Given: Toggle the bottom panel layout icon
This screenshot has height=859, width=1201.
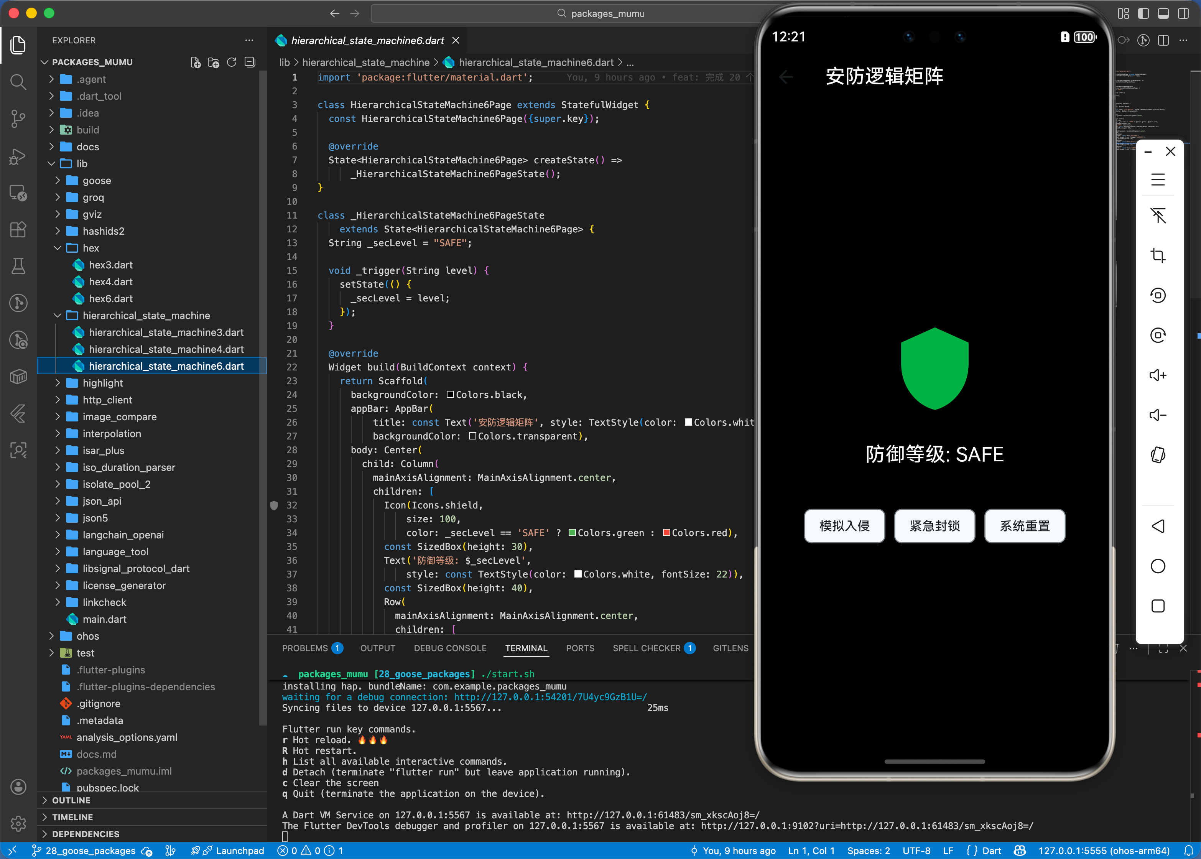Looking at the screenshot, I should 1163,13.
